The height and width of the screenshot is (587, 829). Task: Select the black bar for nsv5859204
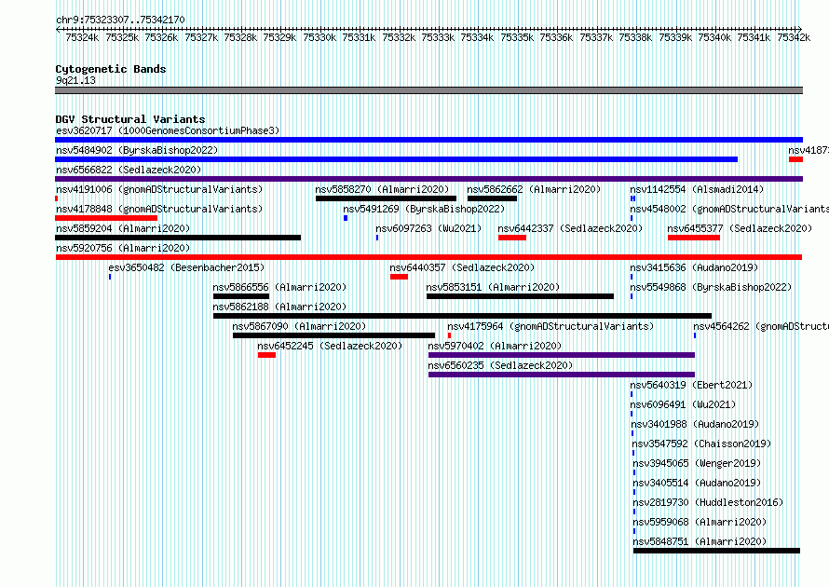tap(178, 238)
